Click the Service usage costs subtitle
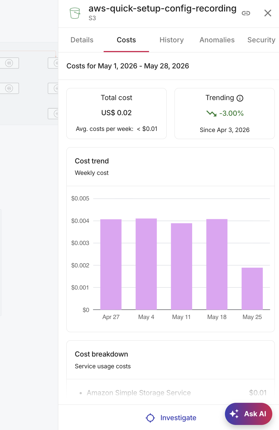Screen dimensions: 279x430 (x=103, y=366)
